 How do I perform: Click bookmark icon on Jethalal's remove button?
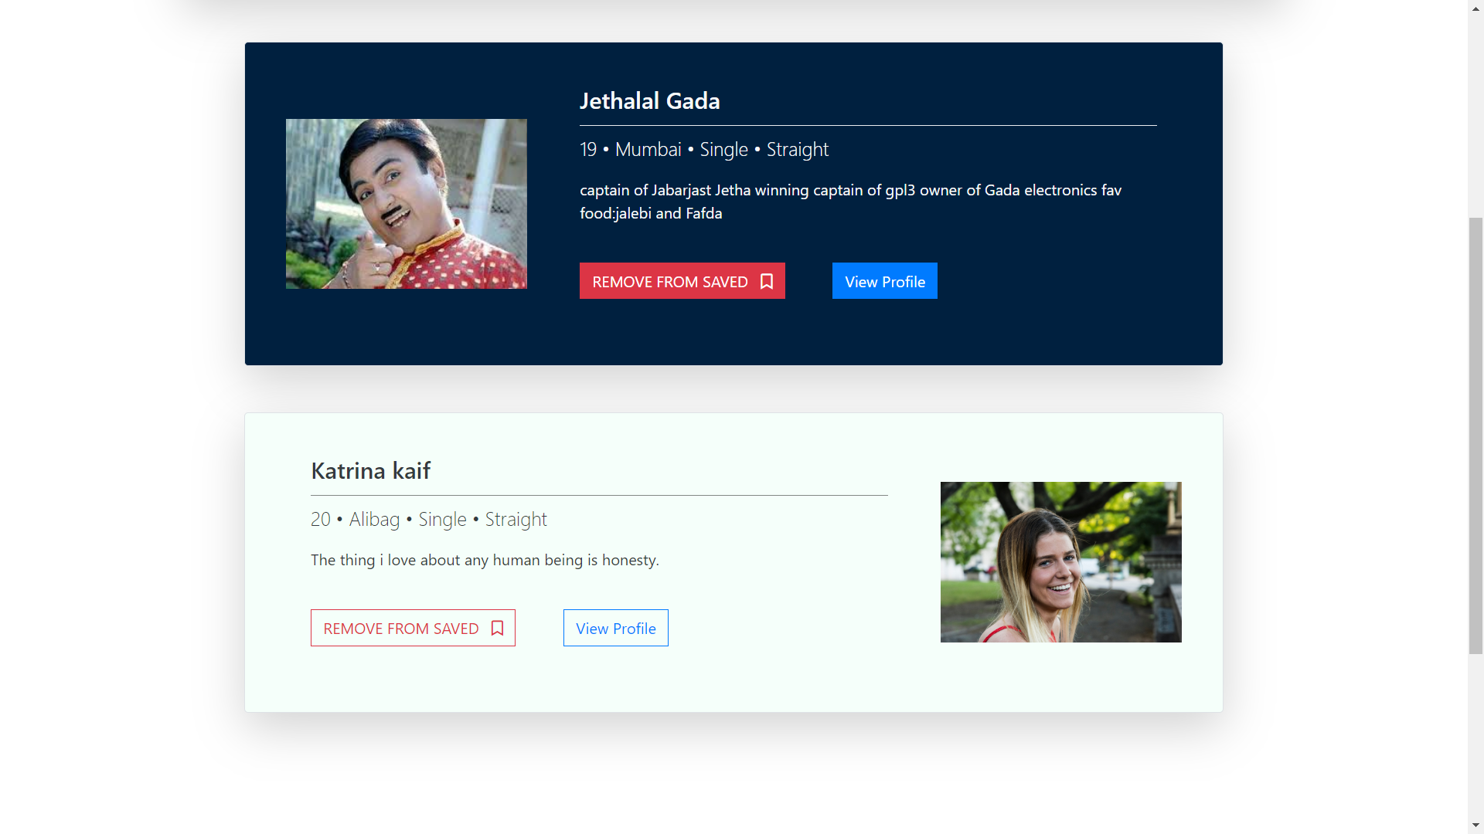pos(766,282)
